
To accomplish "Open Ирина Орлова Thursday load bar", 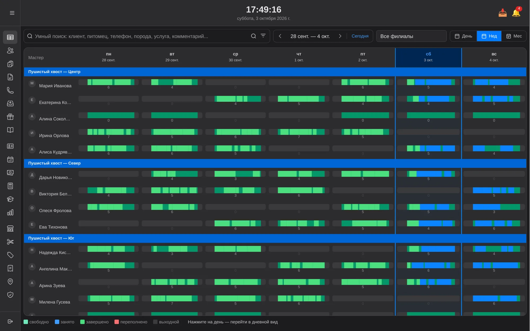I will (299, 132).
